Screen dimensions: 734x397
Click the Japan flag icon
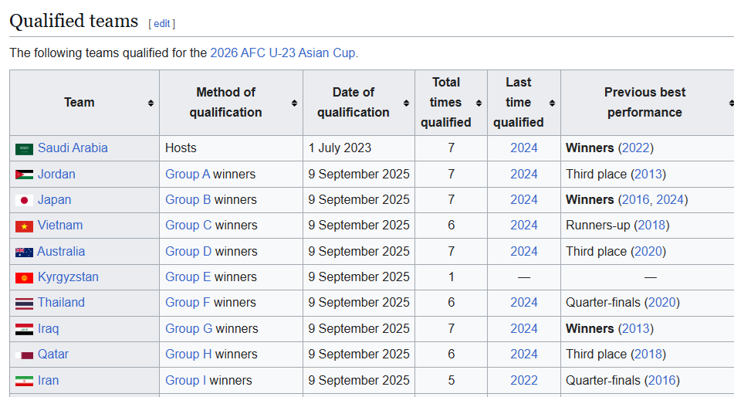[24, 201]
